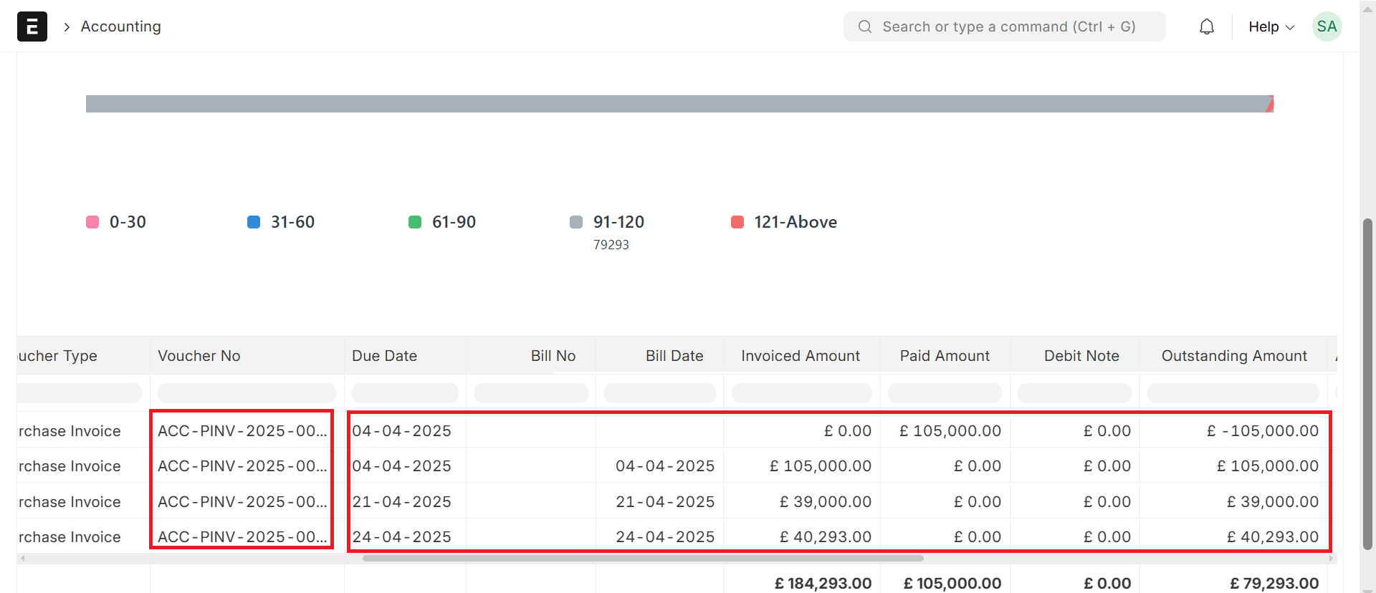This screenshot has width=1376, height=593.
Task: Click the Outstanding Amount column header
Action: tap(1233, 356)
